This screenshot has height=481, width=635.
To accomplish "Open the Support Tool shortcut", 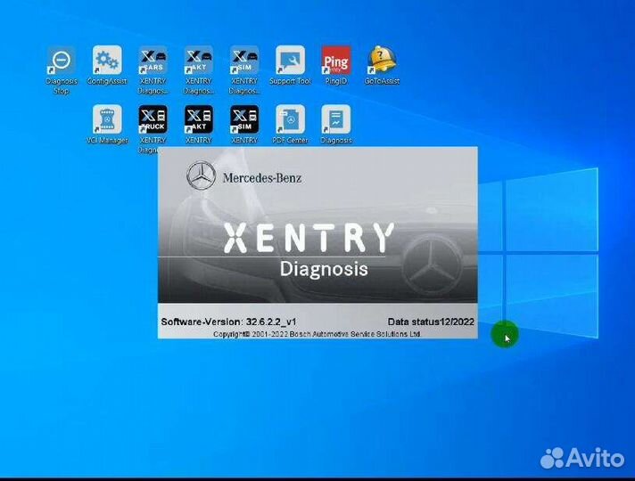I will pyautogui.click(x=290, y=61).
